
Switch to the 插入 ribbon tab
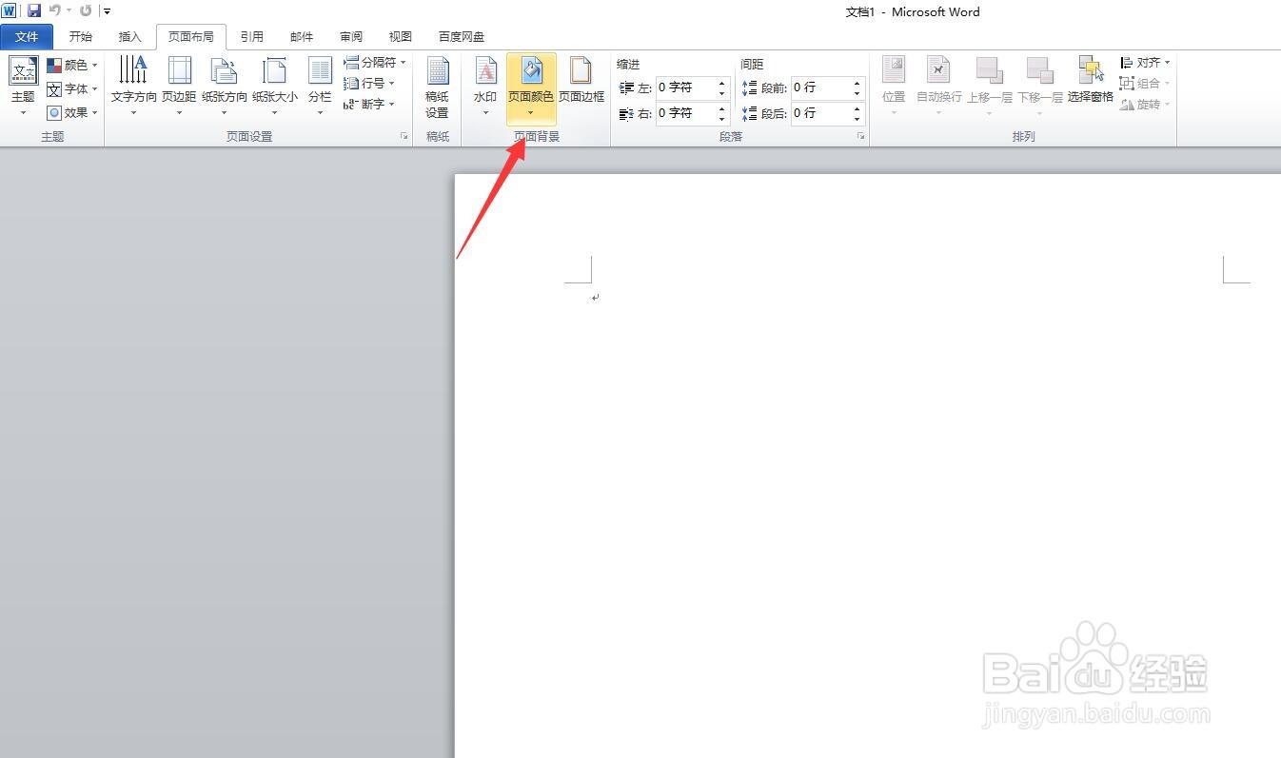pyautogui.click(x=130, y=37)
